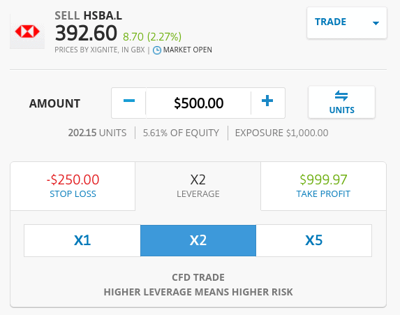Click the UNITS toggle button label
Screen dimensions: 400x315
[x=342, y=110]
